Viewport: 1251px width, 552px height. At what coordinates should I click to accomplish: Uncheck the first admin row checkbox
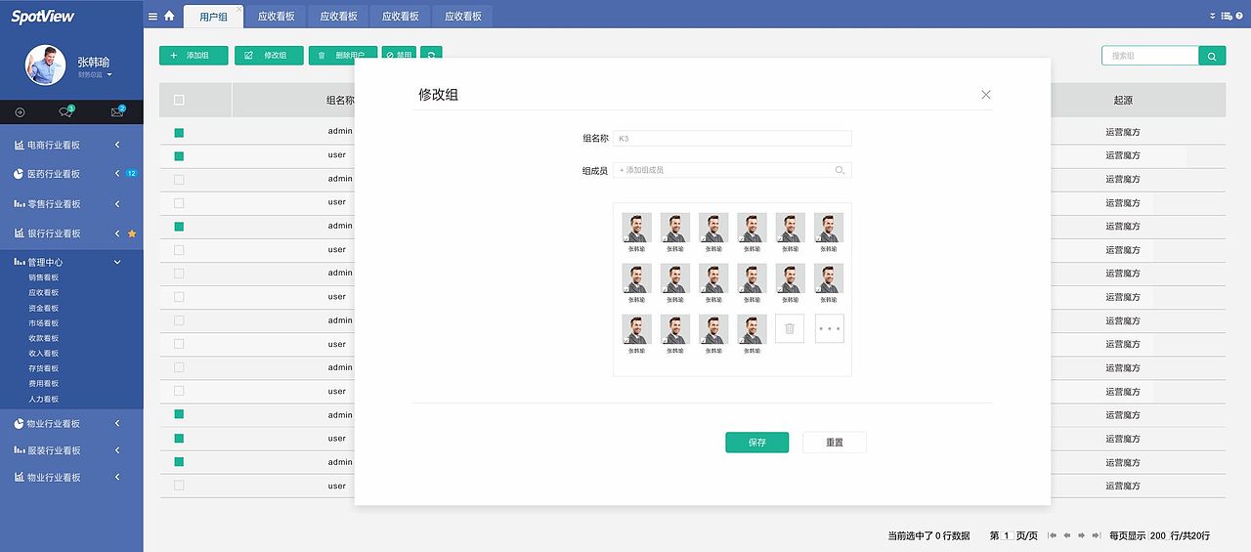179,133
